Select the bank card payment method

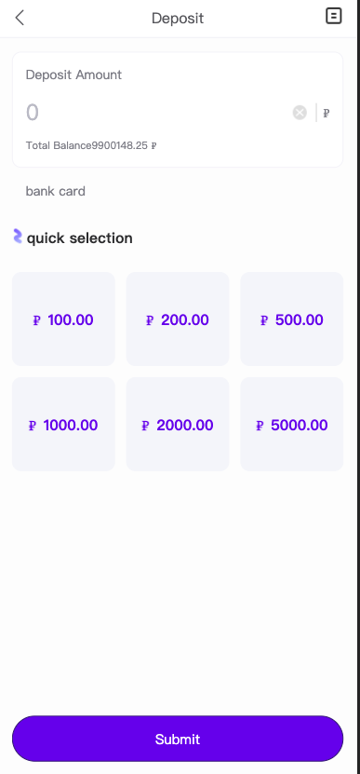[55, 191]
